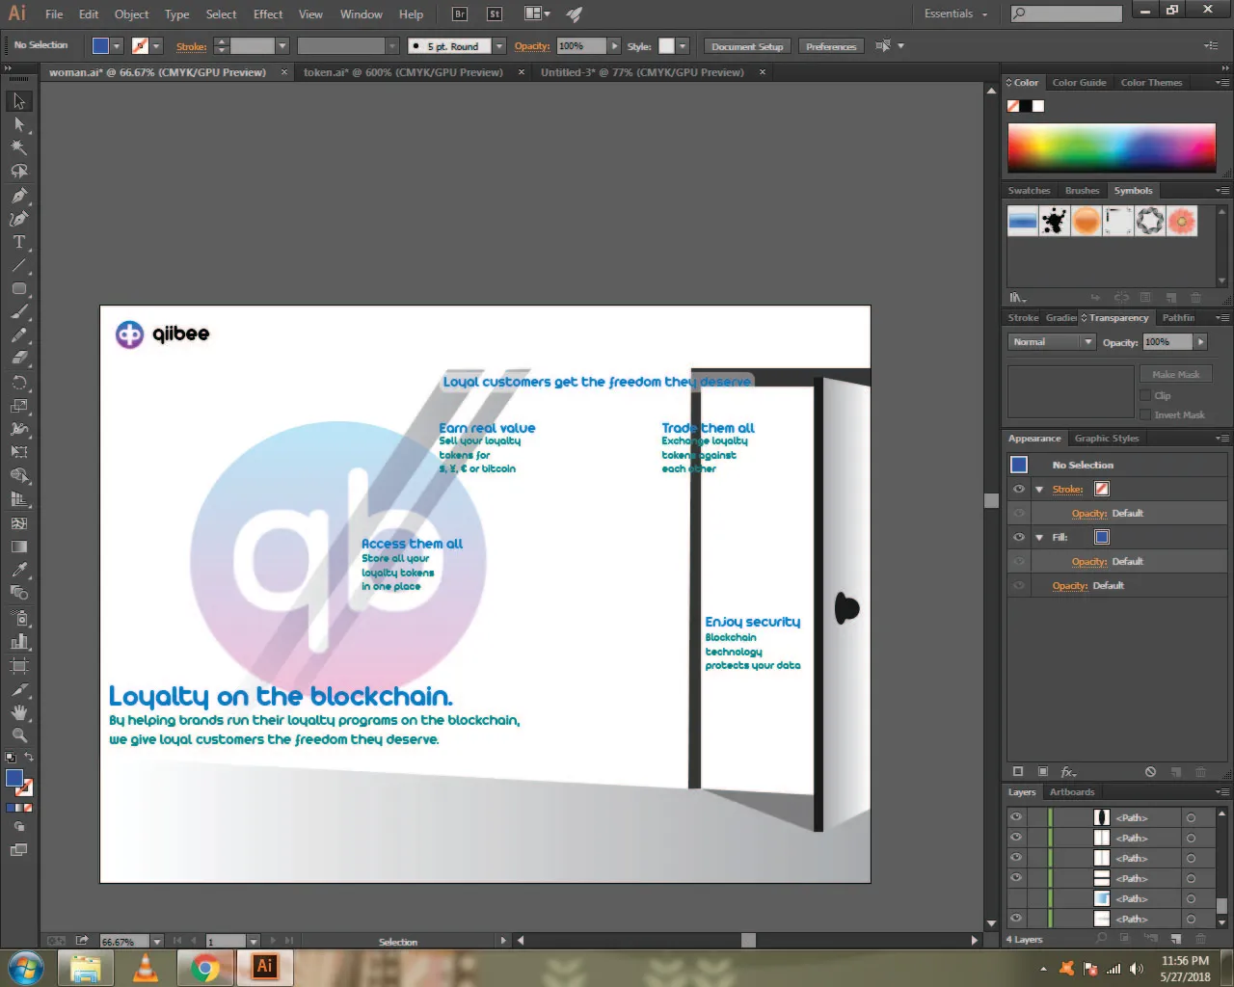
Task: Click target circle of black oval Path layer
Action: [1192, 817]
